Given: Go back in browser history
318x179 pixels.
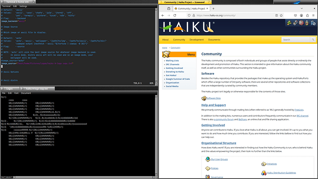Looking at the screenshot, I should (163, 15).
